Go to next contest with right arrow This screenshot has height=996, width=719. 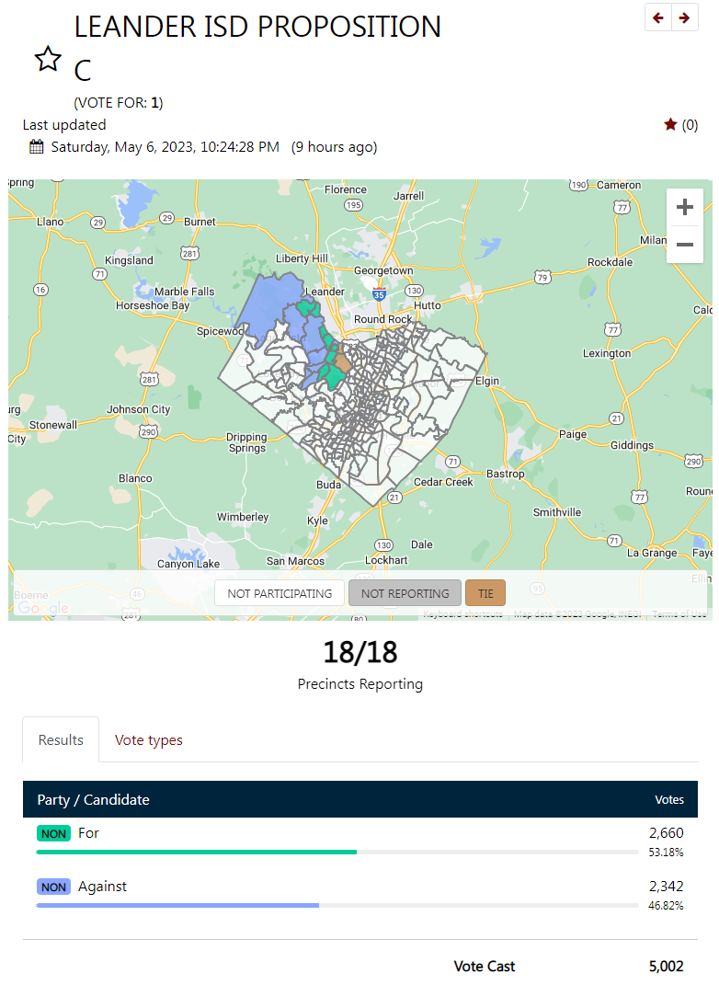pyautogui.click(x=685, y=17)
